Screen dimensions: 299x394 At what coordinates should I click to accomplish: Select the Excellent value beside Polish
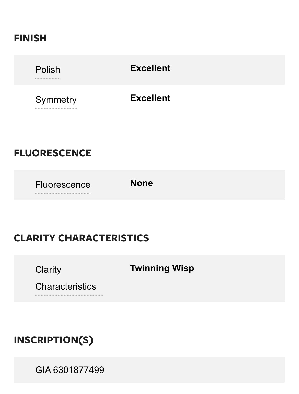coord(150,68)
